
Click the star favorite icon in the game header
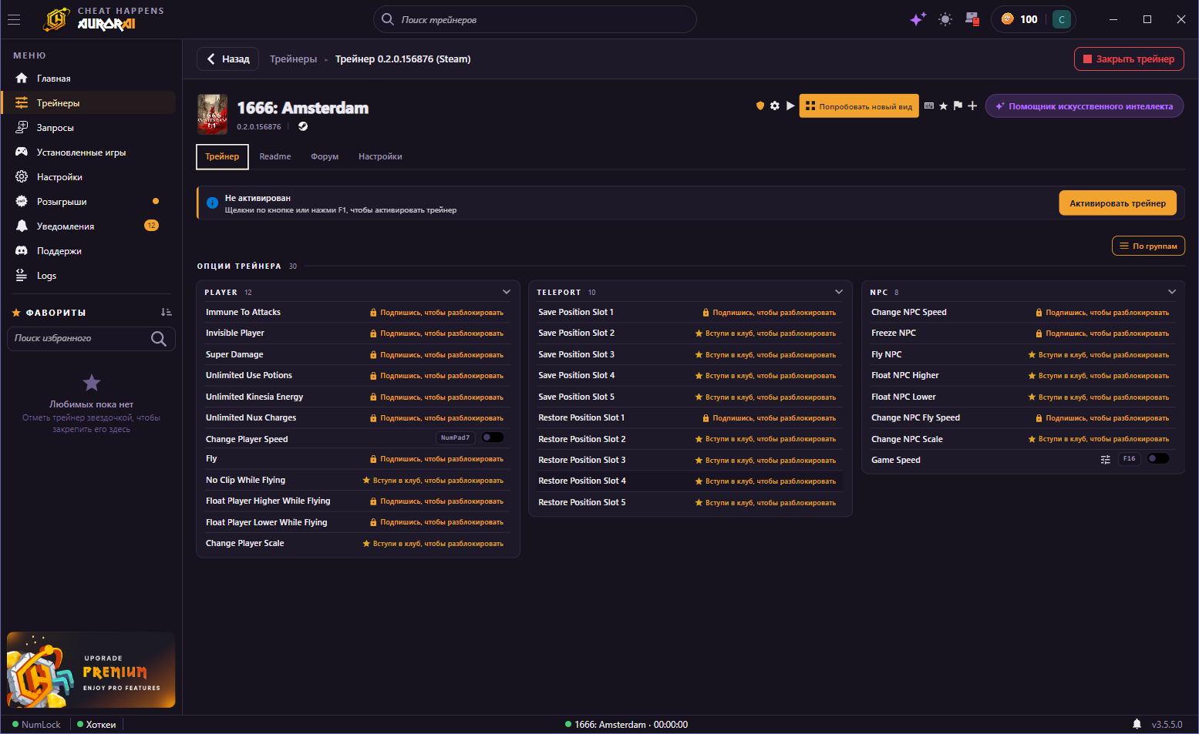(943, 106)
